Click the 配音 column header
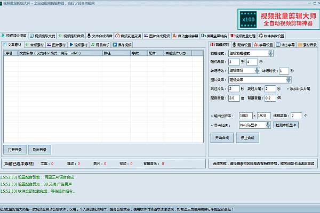The width and height of the screenshot is (320, 213). click(156, 53)
